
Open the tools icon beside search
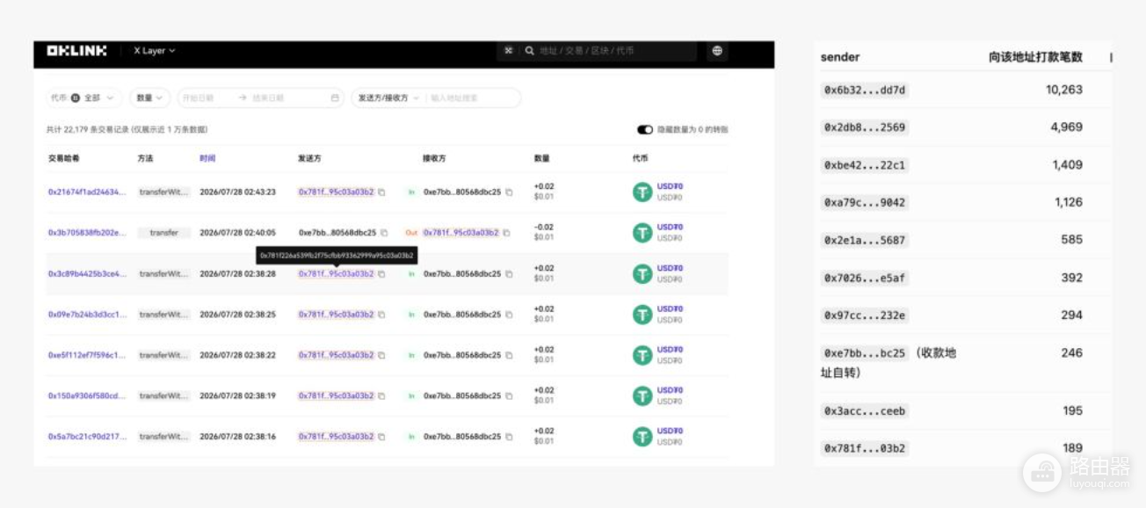coord(508,51)
